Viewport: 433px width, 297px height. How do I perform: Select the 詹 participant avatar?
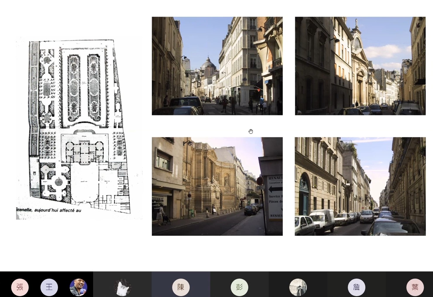point(356,287)
